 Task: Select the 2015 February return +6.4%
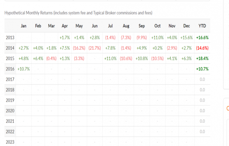coord(38,59)
